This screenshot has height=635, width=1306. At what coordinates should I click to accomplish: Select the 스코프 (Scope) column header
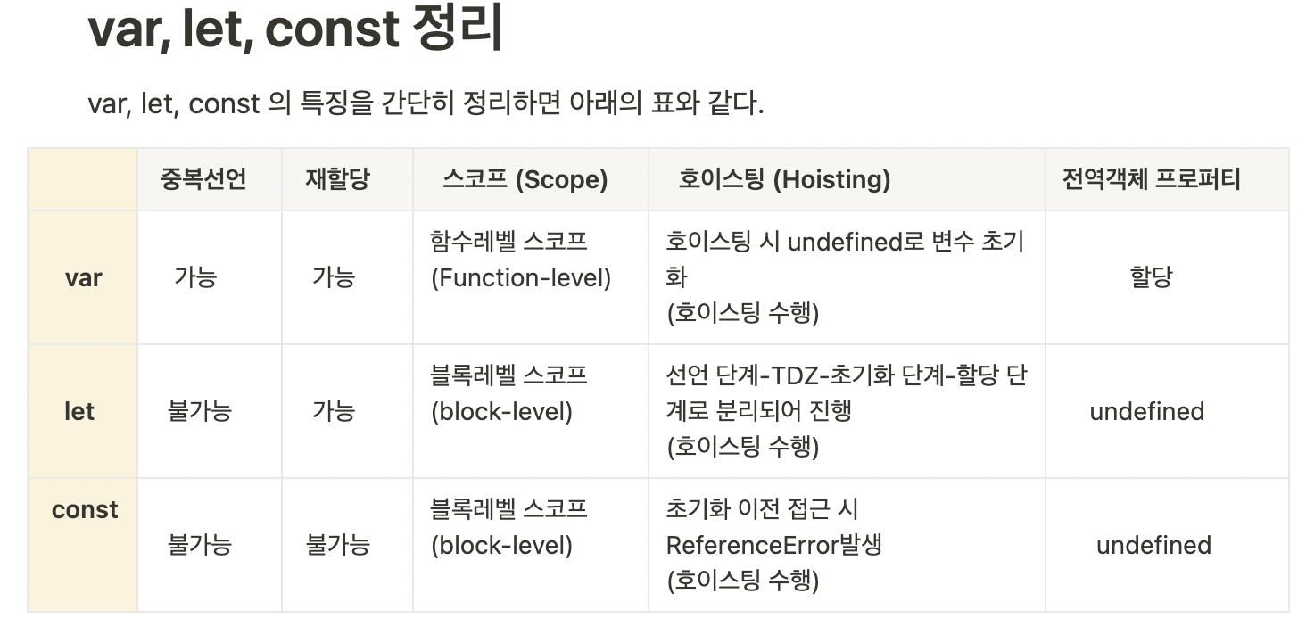pyautogui.click(x=531, y=179)
